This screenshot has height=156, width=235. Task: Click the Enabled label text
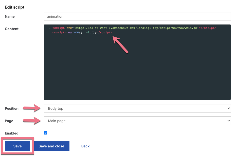[12, 133]
